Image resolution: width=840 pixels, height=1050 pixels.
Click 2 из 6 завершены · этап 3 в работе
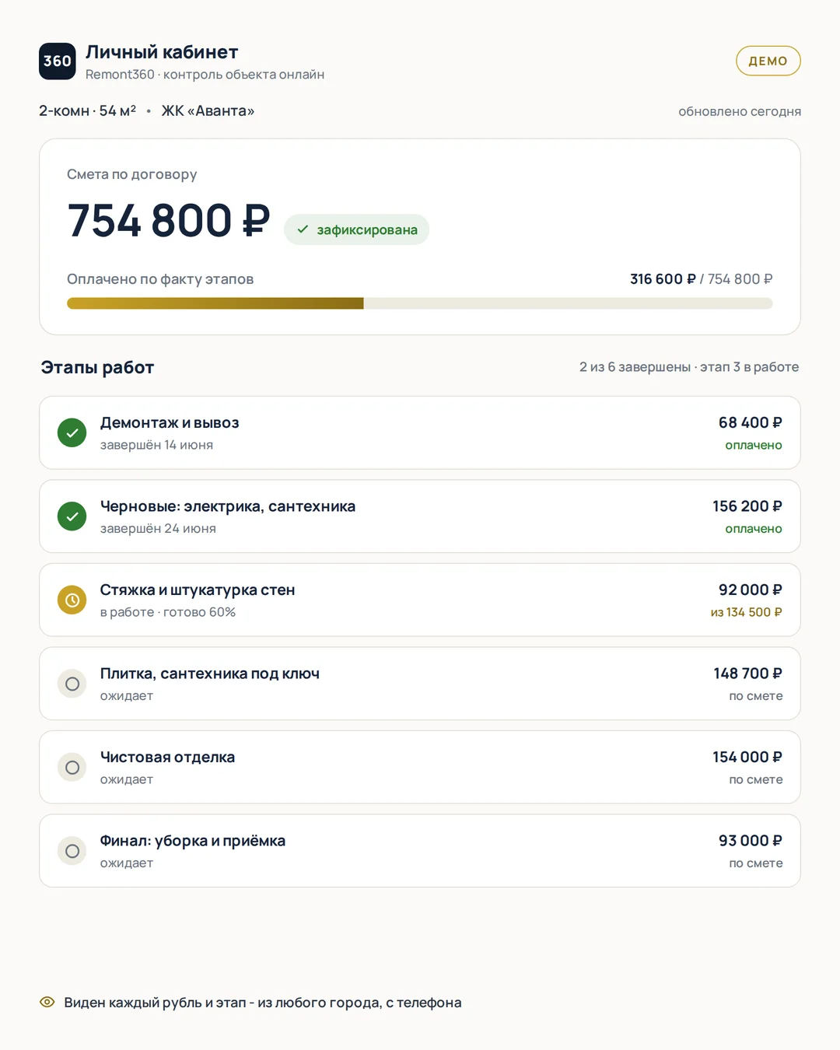689,367
